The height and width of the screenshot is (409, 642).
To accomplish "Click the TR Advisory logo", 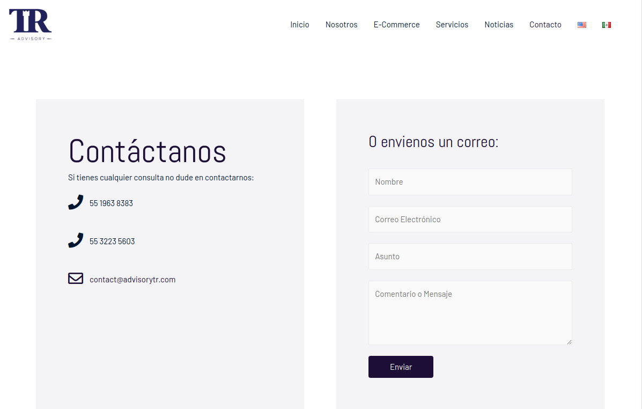I will pos(30,24).
